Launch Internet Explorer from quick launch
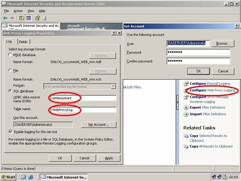This screenshot has width=241, height=181. coord(31,177)
